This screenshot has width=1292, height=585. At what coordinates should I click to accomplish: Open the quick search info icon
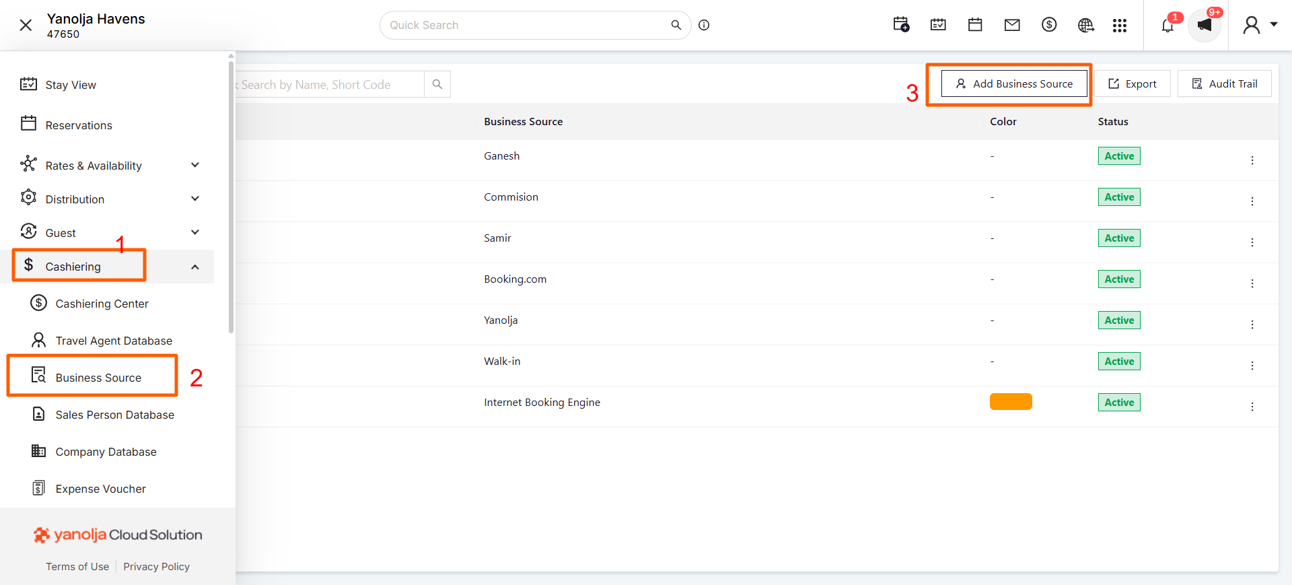point(704,25)
